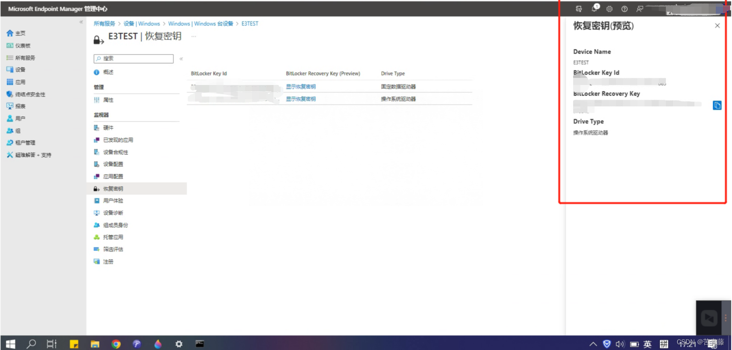Open the ellipsis menu beside the page title

[194, 36]
